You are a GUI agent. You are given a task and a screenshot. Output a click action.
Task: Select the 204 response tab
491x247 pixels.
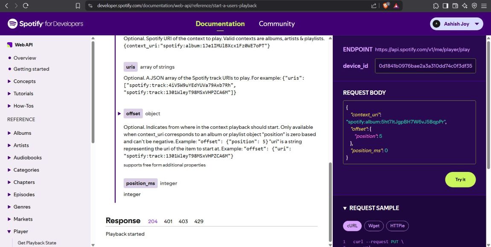pyautogui.click(x=153, y=221)
